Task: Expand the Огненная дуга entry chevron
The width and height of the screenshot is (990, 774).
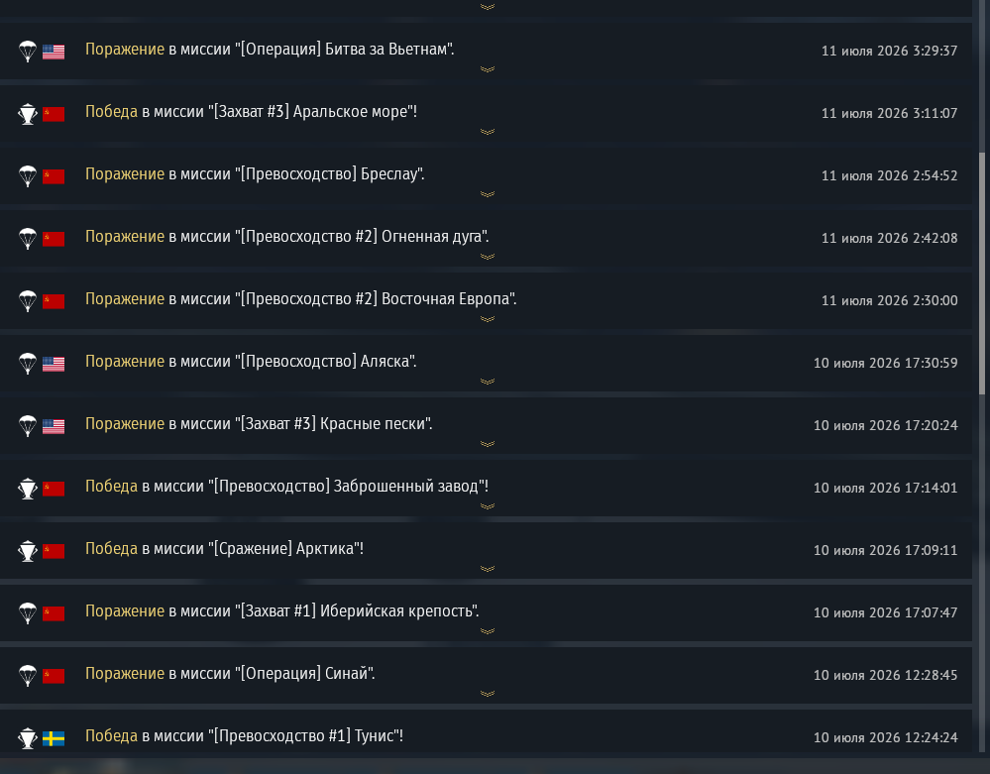Action: (488, 257)
